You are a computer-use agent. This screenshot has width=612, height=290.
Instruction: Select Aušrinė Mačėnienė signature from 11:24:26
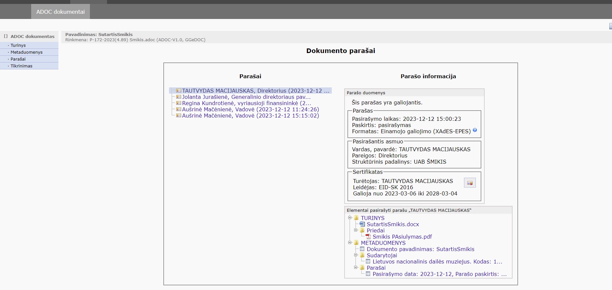pos(250,109)
